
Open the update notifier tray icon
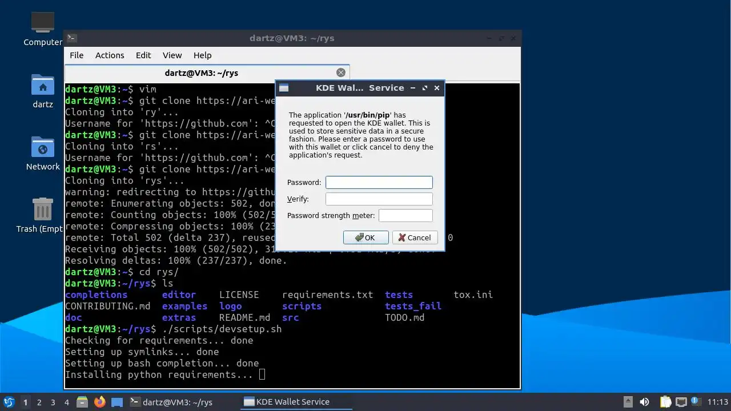click(x=695, y=401)
